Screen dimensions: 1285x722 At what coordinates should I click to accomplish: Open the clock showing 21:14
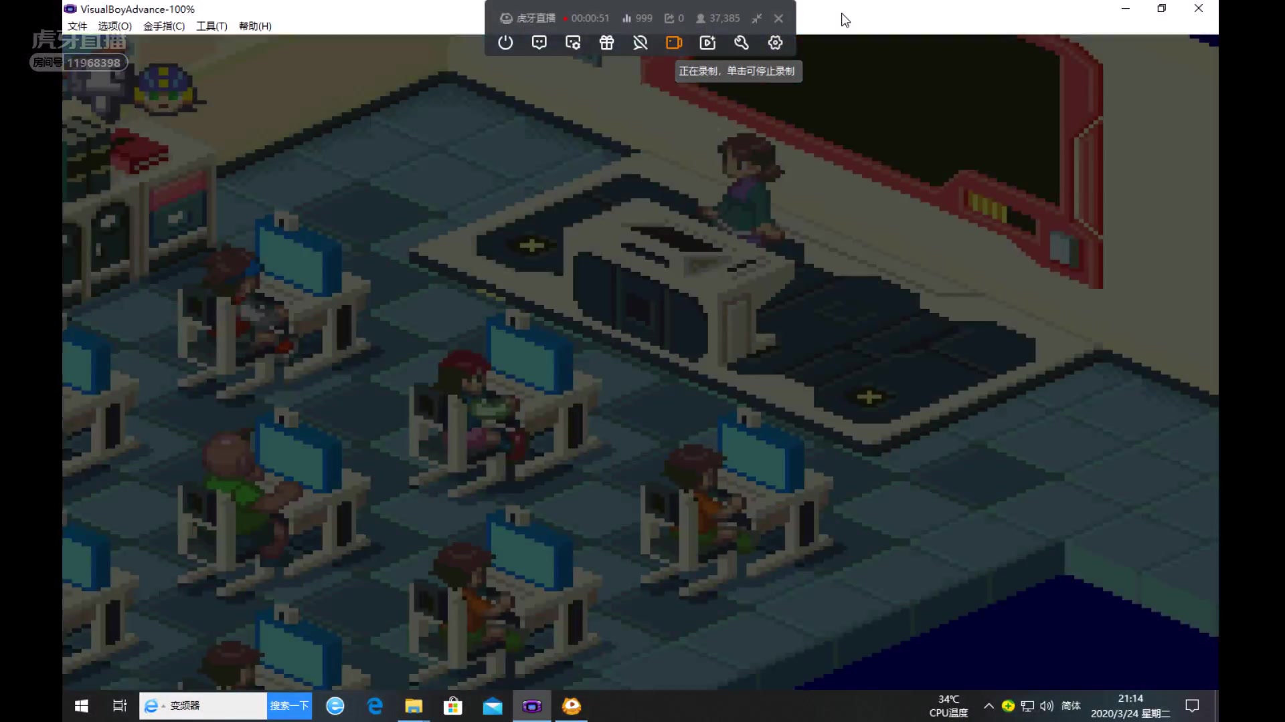pos(1130,706)
